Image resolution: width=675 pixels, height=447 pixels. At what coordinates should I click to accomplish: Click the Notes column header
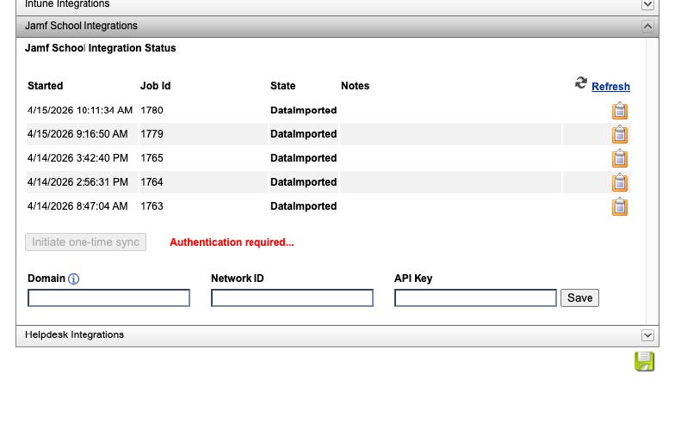[x=355, y=86]
